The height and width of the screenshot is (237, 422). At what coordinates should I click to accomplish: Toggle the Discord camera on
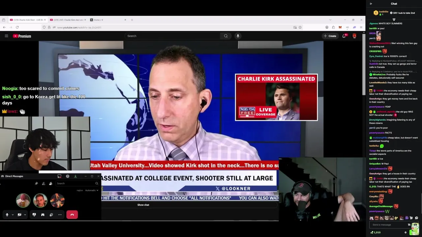coord(19,215)
